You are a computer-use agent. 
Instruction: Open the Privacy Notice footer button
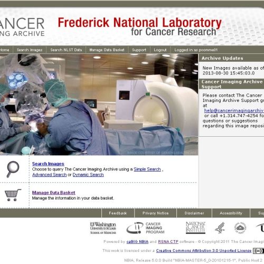(x=155, y=213)
